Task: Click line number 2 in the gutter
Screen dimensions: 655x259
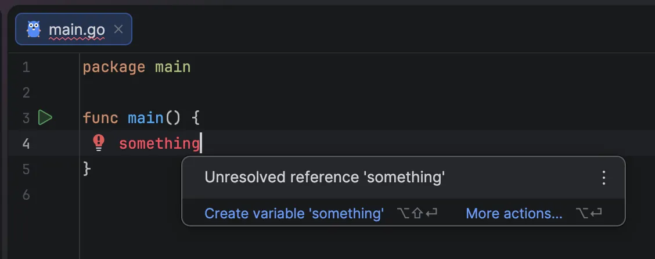Action: click(26, 93)
